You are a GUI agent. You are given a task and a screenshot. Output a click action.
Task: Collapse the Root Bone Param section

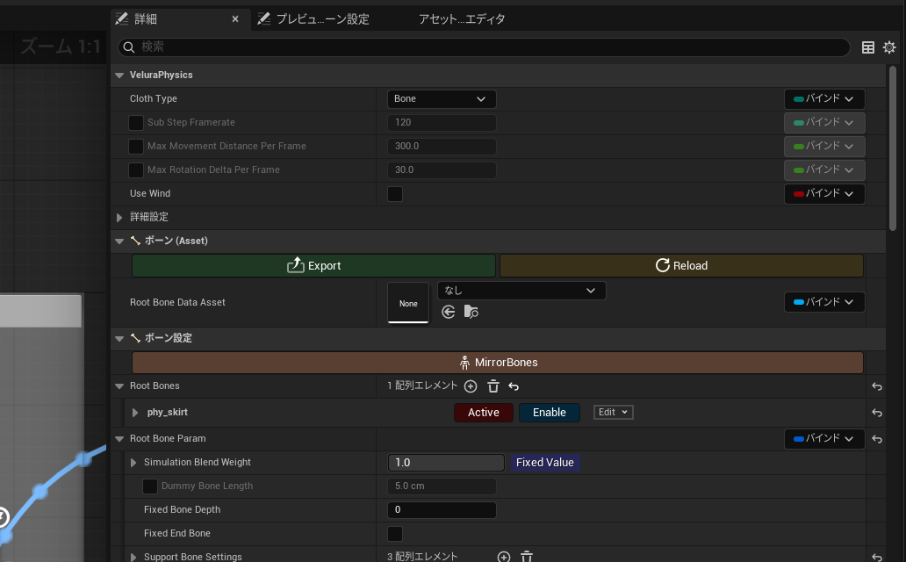[x=119, y=439]
